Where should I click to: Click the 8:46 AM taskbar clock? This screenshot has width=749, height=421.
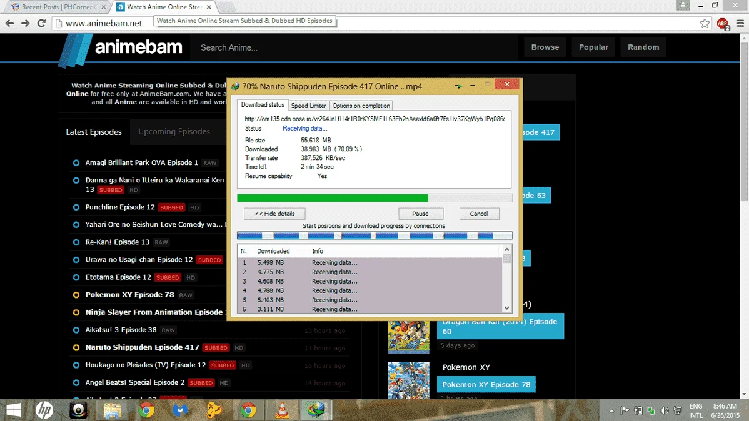click(x=725, y=406)
